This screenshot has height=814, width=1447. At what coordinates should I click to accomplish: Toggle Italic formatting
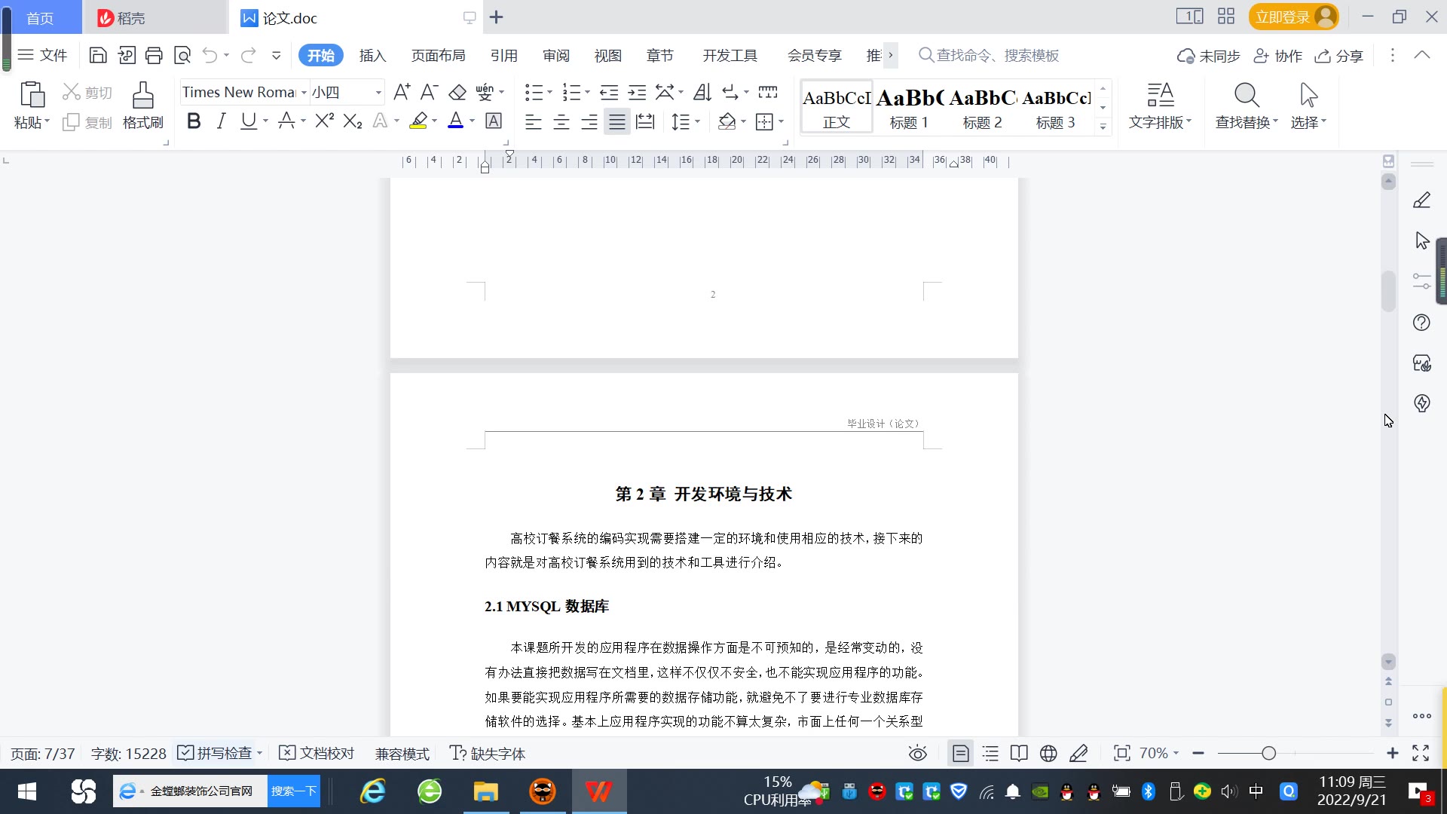221,121
